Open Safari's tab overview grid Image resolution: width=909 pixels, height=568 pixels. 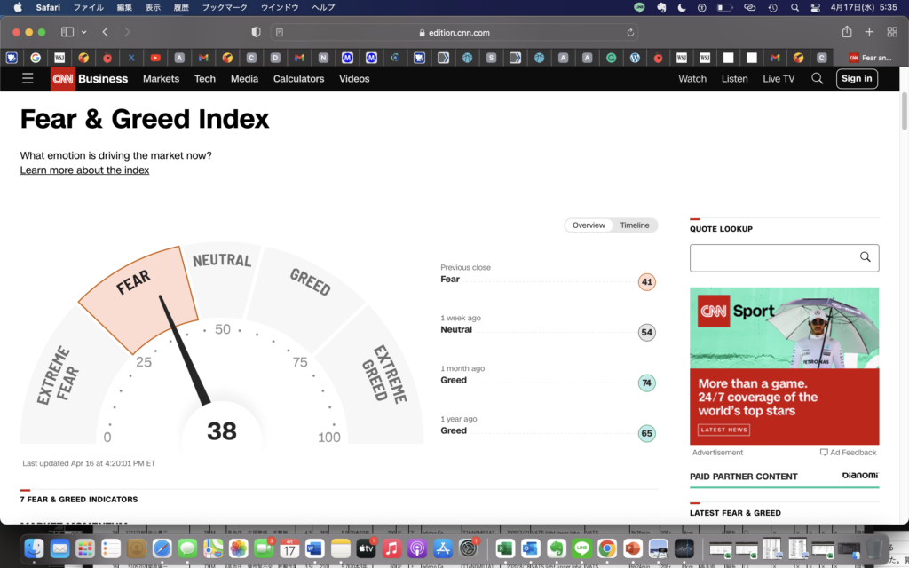tap(892, 32)
